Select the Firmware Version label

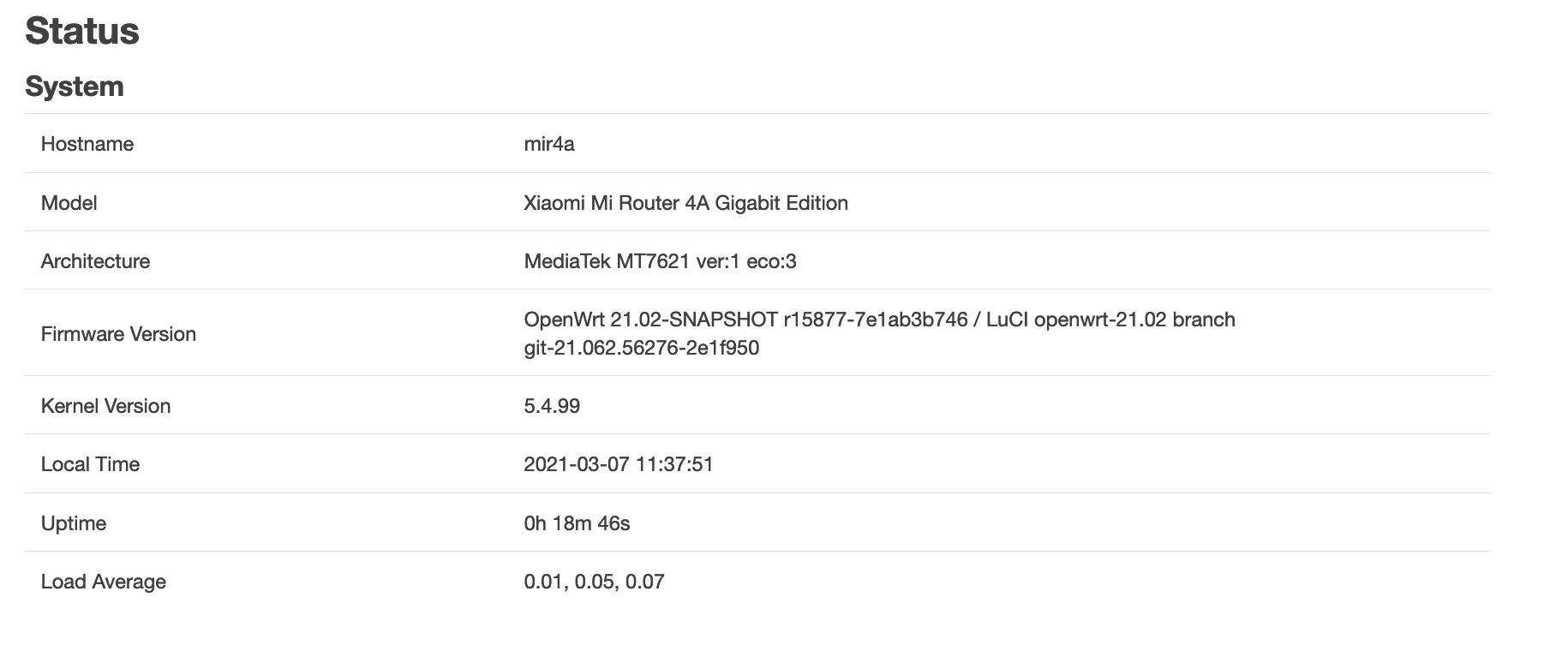tap(118, 334)
